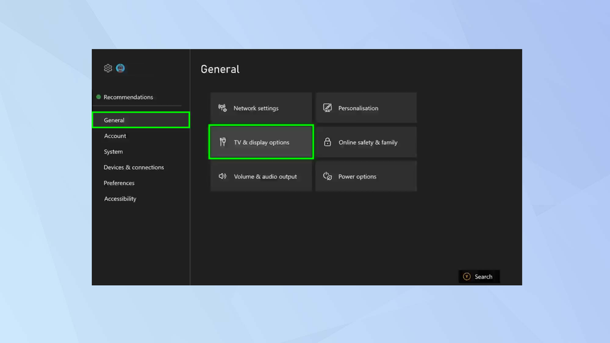Screen dimensions: 610x343
Task: Click the signal icon on Network settings tile
Action: pos(221,108)
